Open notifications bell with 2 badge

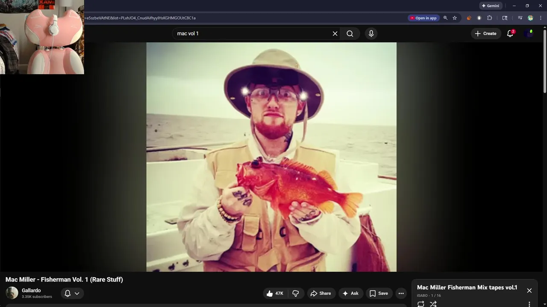pyautogui.click(x=510, y=34)
